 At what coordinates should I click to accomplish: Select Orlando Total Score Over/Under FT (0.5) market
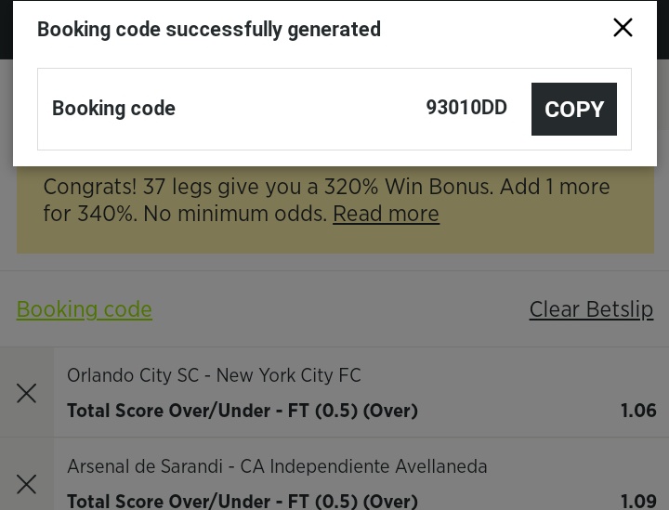(243, 411)
